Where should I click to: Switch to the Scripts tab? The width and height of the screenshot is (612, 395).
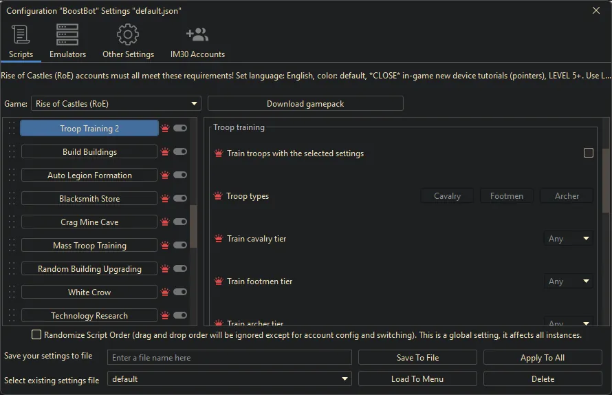click(21, 42)
